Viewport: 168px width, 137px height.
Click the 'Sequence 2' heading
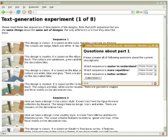[60, 98]
